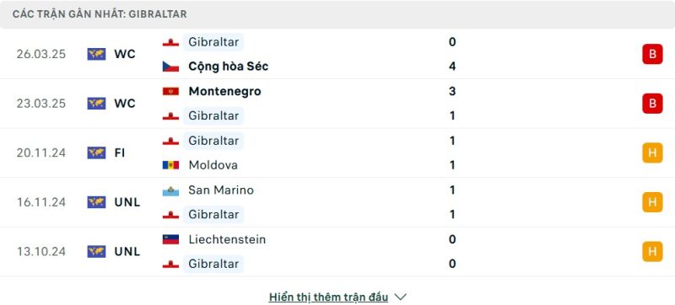Open the Liechtenstein team name
The width and height of the screenshot is (675, 305).
pos(227,239)
